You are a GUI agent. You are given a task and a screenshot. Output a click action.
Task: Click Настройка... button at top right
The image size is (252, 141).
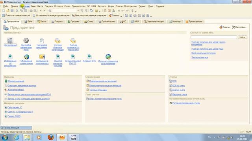point(239,27)
